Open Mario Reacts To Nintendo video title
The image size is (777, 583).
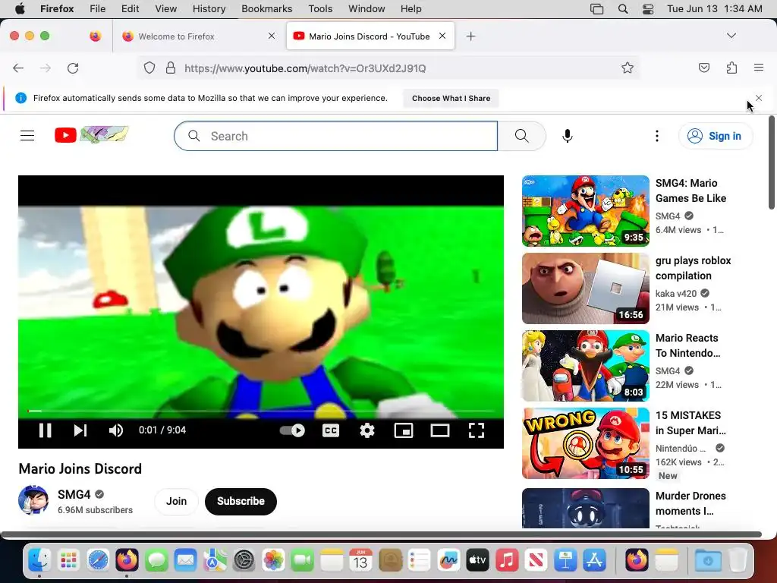687,345
